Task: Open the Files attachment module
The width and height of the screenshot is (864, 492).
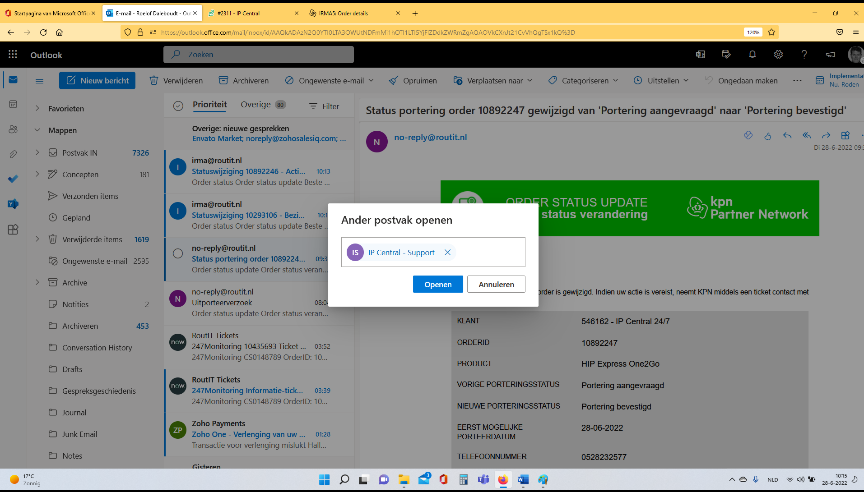Action: [13, 154]
